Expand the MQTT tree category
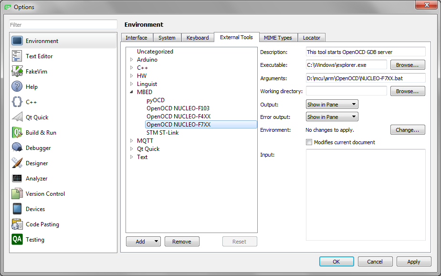Image resolution: width=441 pixels, height=276 pixels. [132, 140]
